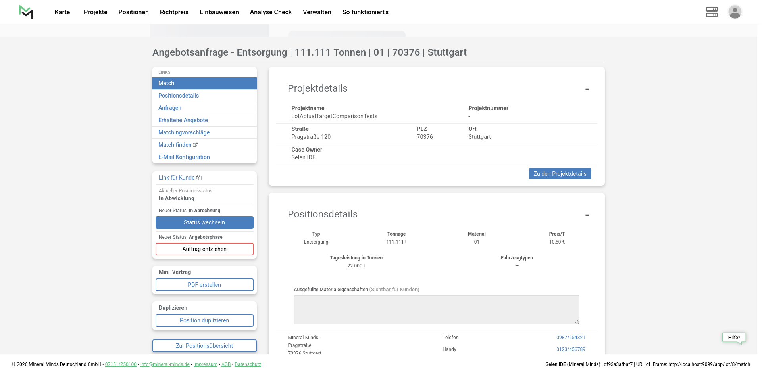Open the server stack icon in header

pos(712,12)
